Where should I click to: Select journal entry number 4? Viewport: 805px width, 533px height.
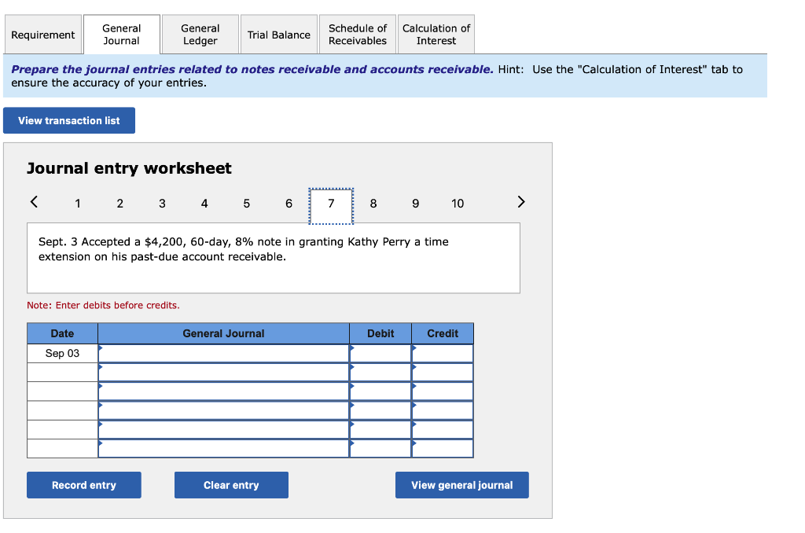click(204, 204)
